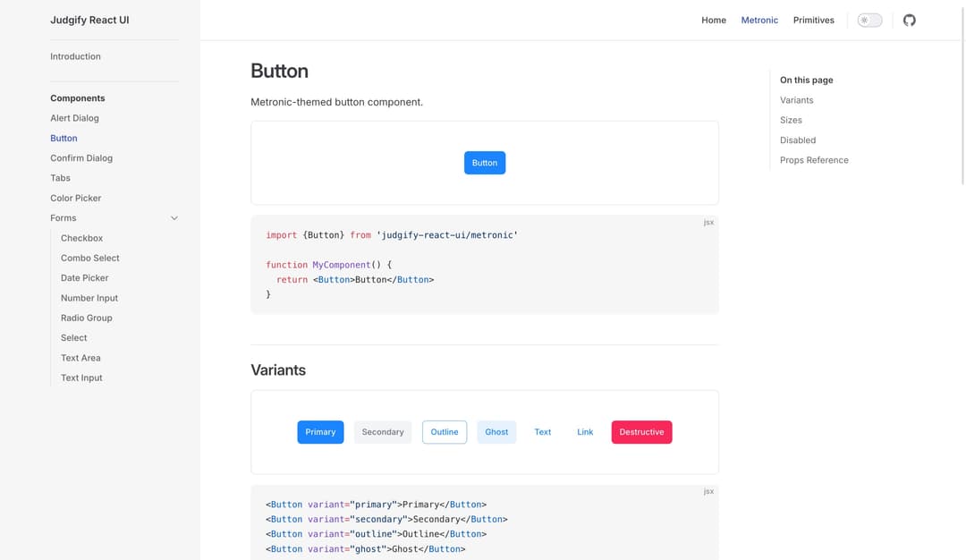
Task: Click the Primary variant button
Action: [320, 432]
